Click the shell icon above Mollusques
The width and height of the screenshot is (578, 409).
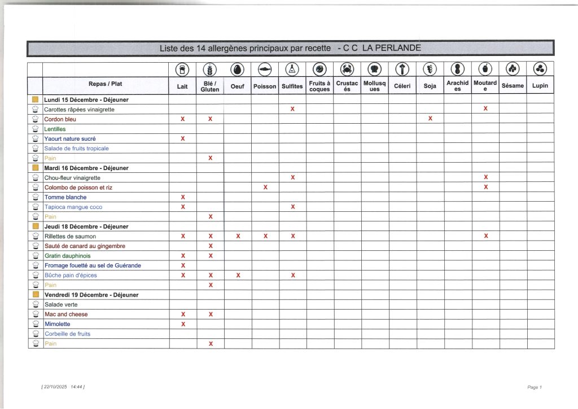pos(375,69)
